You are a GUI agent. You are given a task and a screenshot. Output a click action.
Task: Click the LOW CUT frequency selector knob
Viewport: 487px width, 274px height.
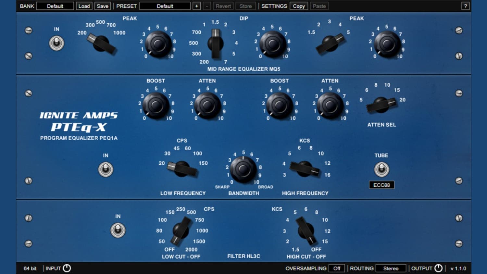(181, 230)
